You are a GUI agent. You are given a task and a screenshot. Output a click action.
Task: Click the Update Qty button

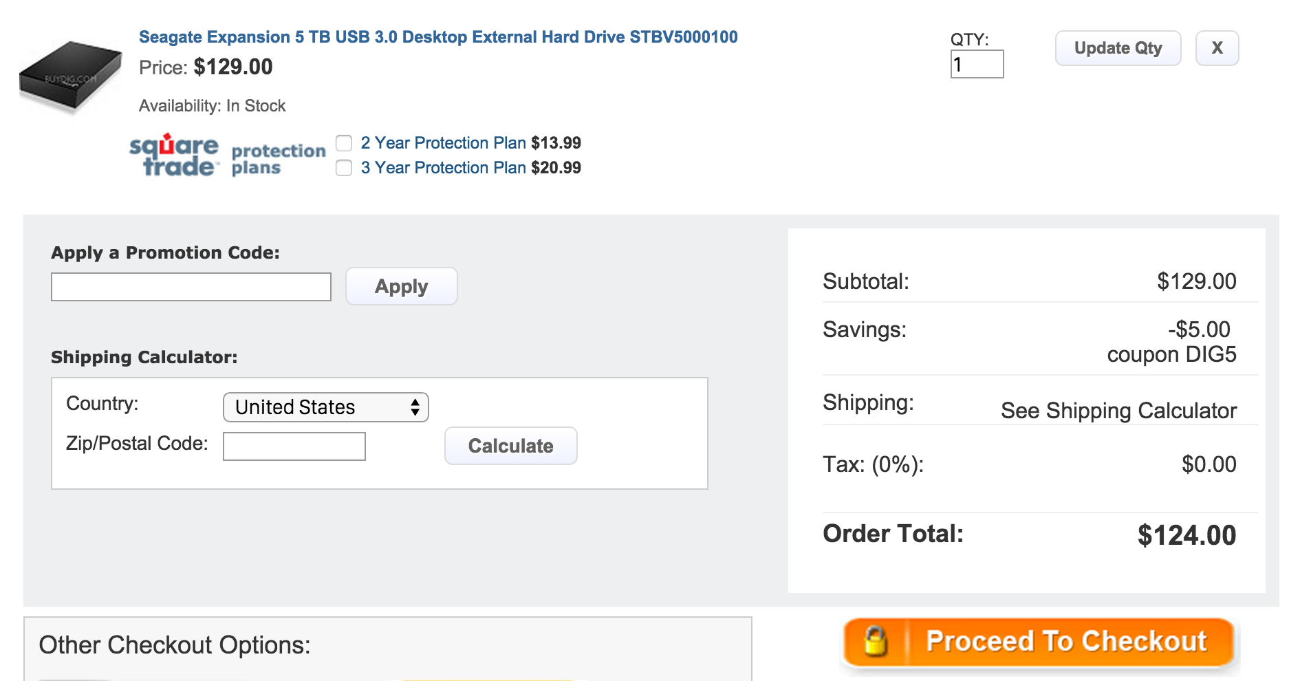click(x=1118, y=48)
